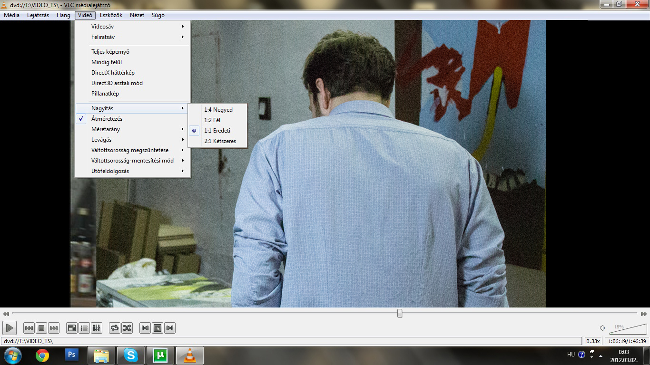The width and height of the screenshot is (650, 365).
Task: Jump to the previous chapter or title
Action: pyautogui.click(x=29, y=328)
